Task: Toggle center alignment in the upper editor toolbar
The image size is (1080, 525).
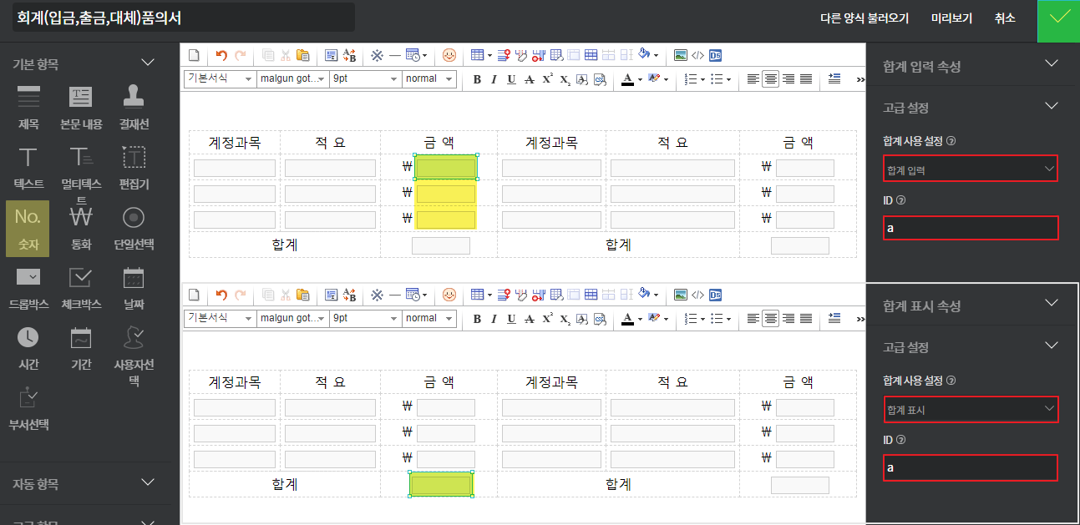Action: (x=770, y=79)
